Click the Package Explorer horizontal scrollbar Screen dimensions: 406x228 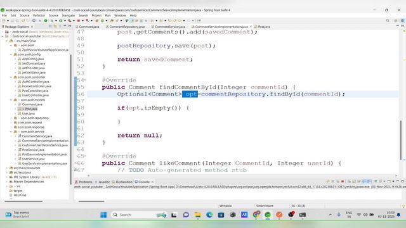[x=23, y=201]
